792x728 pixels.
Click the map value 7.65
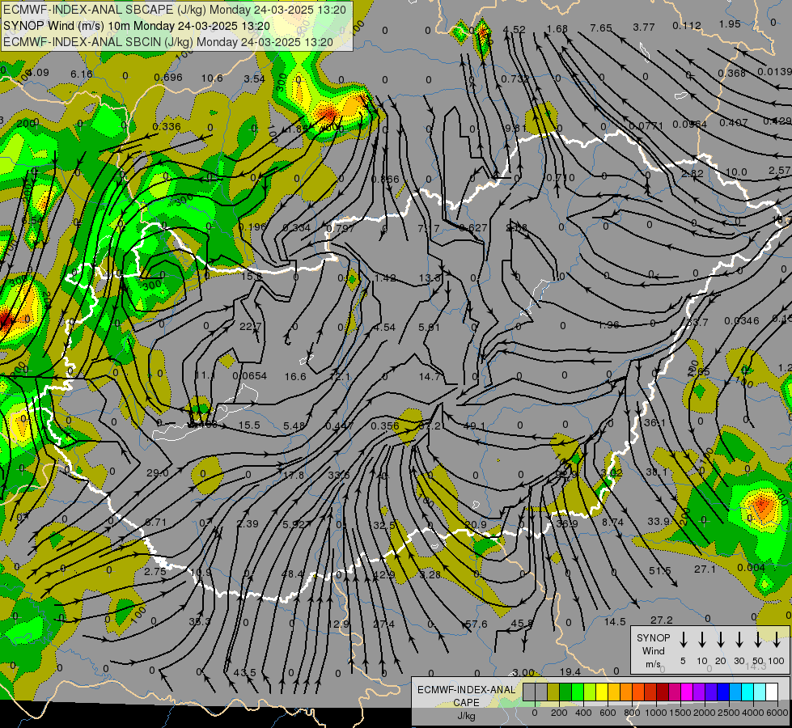(x=601, y=28)
